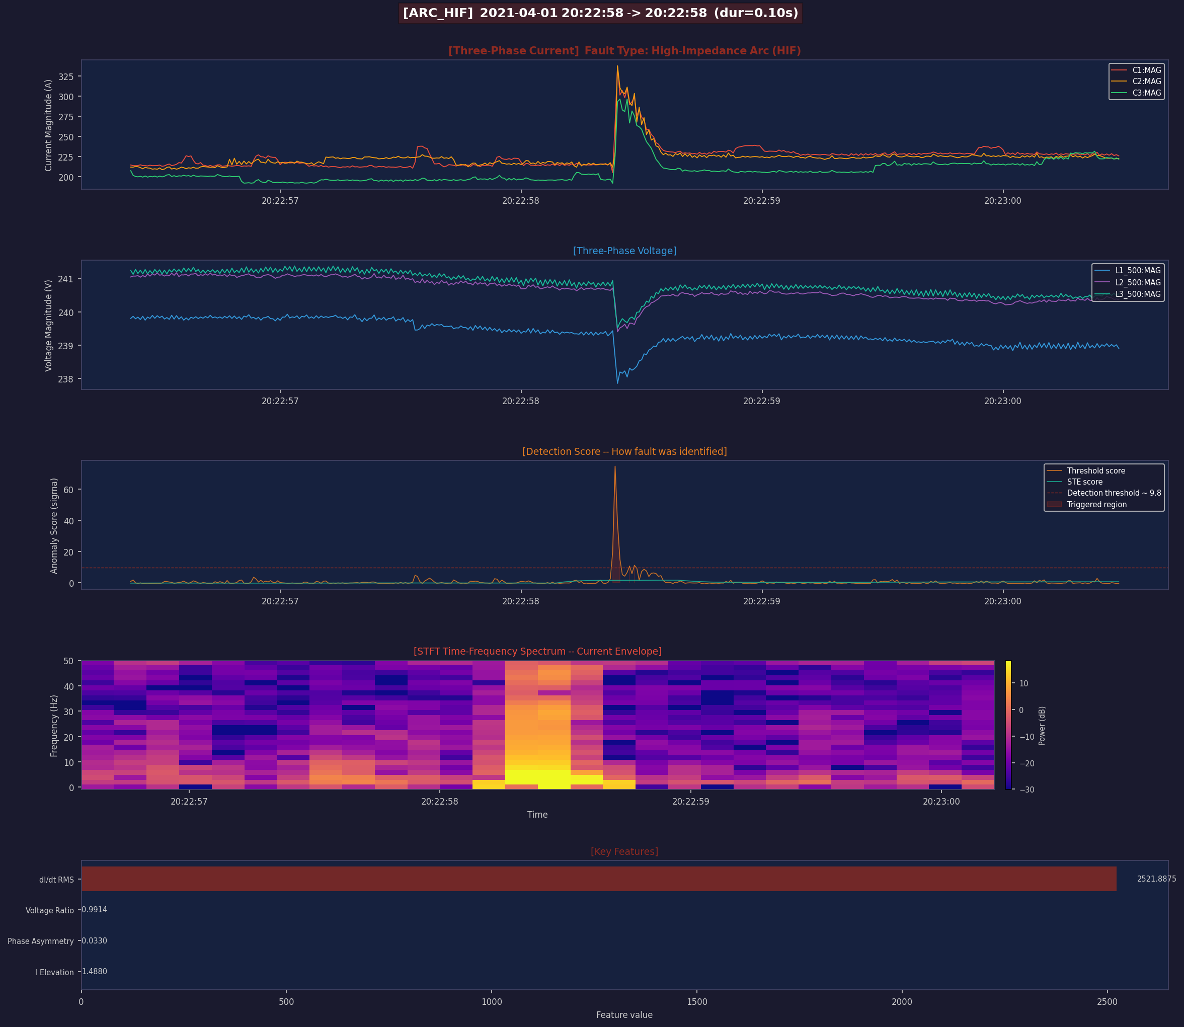The image size is (1184, 1027).
Task: Click the C2:MAG legend entry
Action: pyautogui.click(x=1146, y=82)
